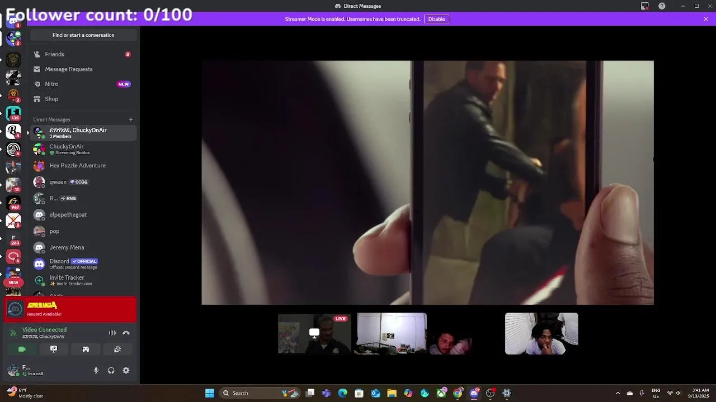716x402 pixels.
Task: Select the white room camera tile
Action: point(392,333)
